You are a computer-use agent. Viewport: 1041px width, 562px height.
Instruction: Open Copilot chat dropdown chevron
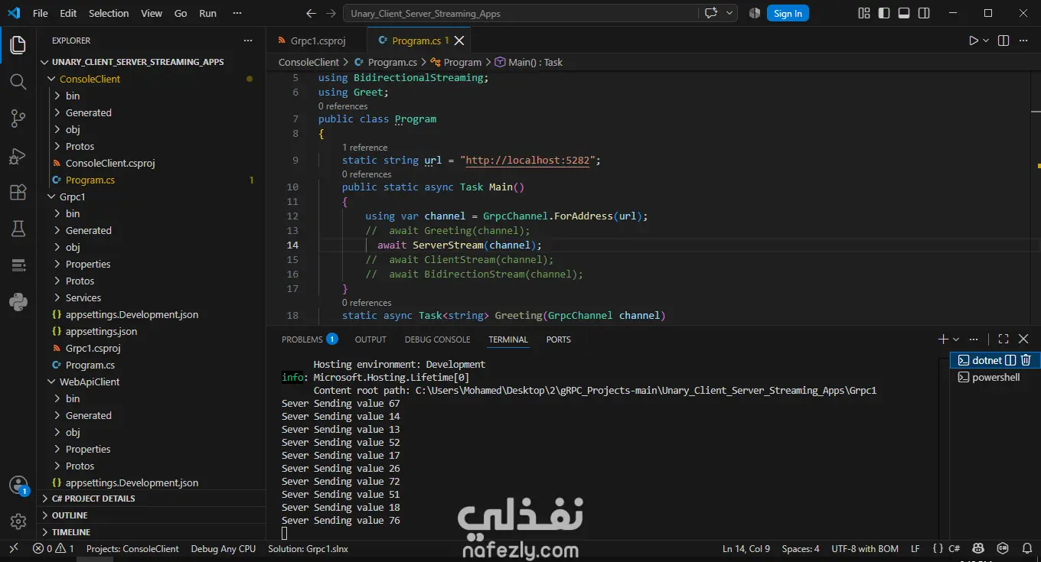point(729,13)
